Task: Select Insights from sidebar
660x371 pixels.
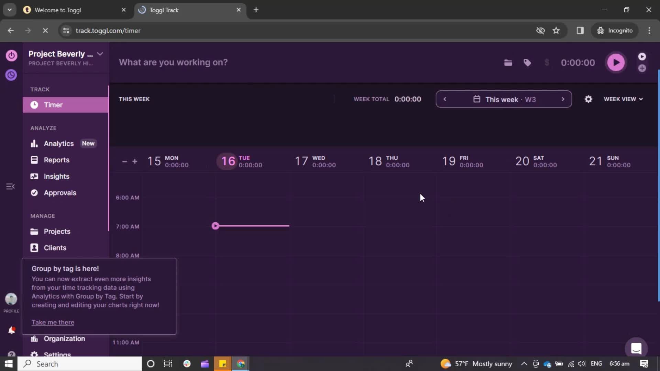Action: [x=57, y=176]
